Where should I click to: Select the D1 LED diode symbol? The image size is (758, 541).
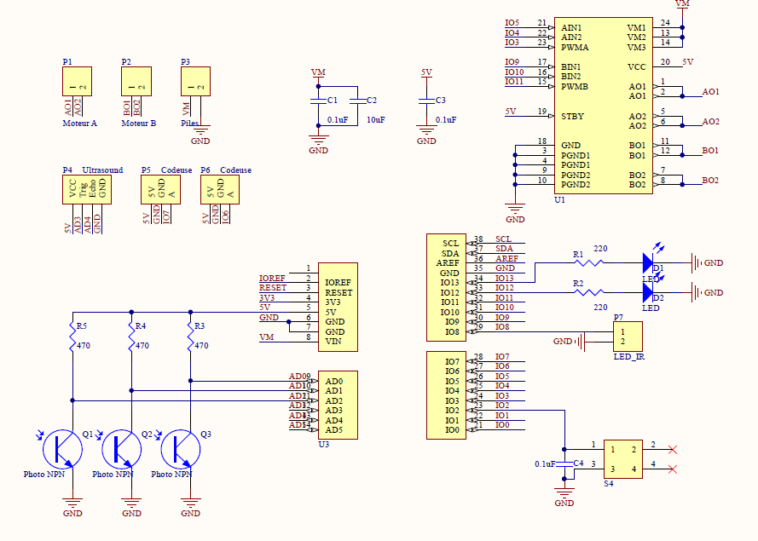click(x=648, y=262)
